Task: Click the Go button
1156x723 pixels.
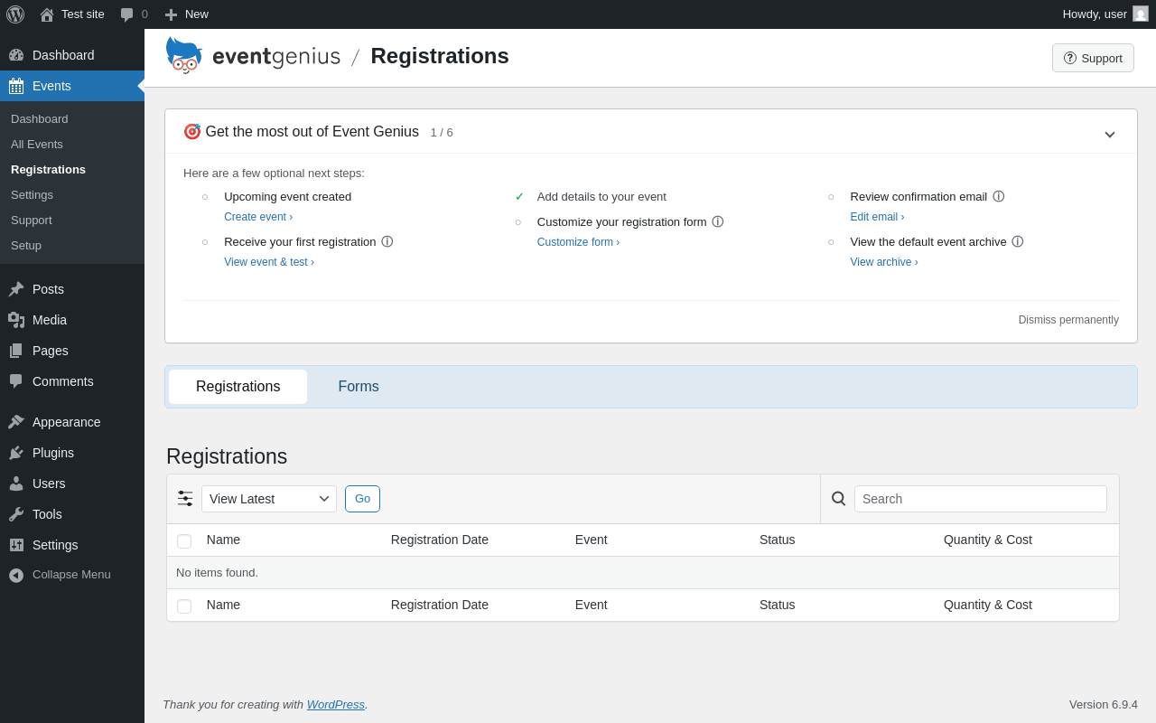Action: [x=362, y=499]
